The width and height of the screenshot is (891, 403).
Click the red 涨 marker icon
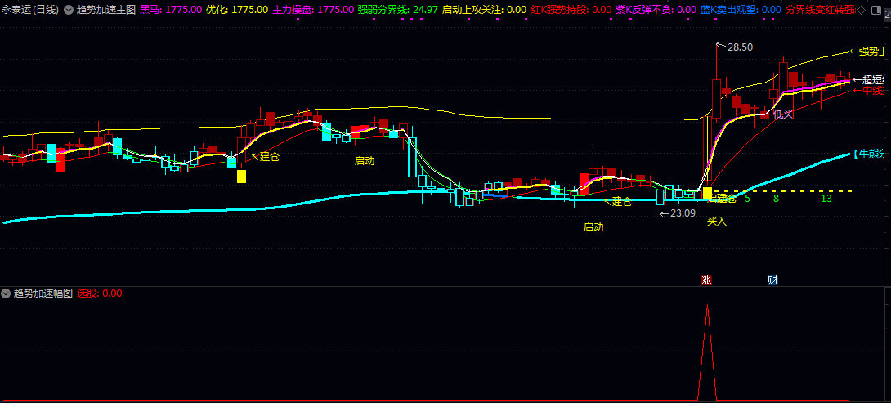(x=706, y=280)
